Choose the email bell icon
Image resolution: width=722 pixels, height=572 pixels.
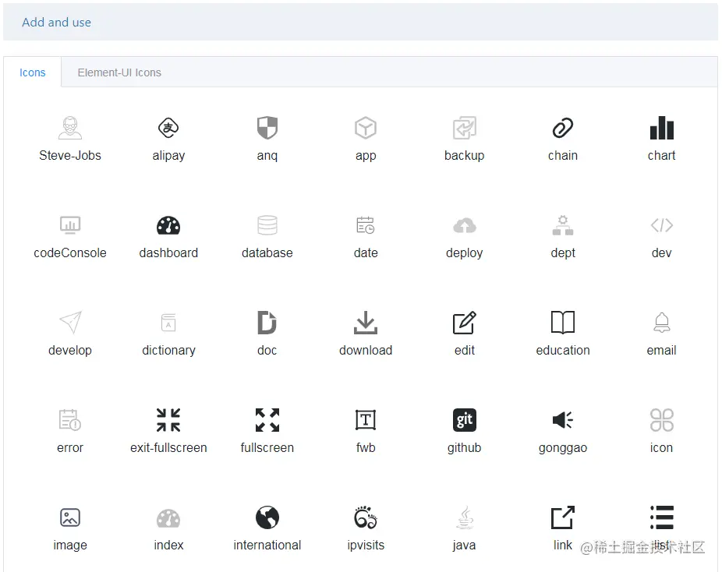(662, 323)
